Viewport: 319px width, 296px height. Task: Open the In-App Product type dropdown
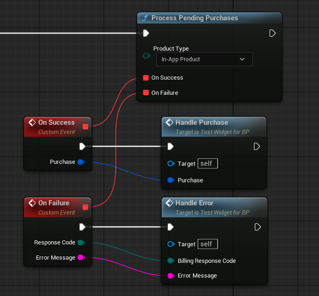(204, 59)
